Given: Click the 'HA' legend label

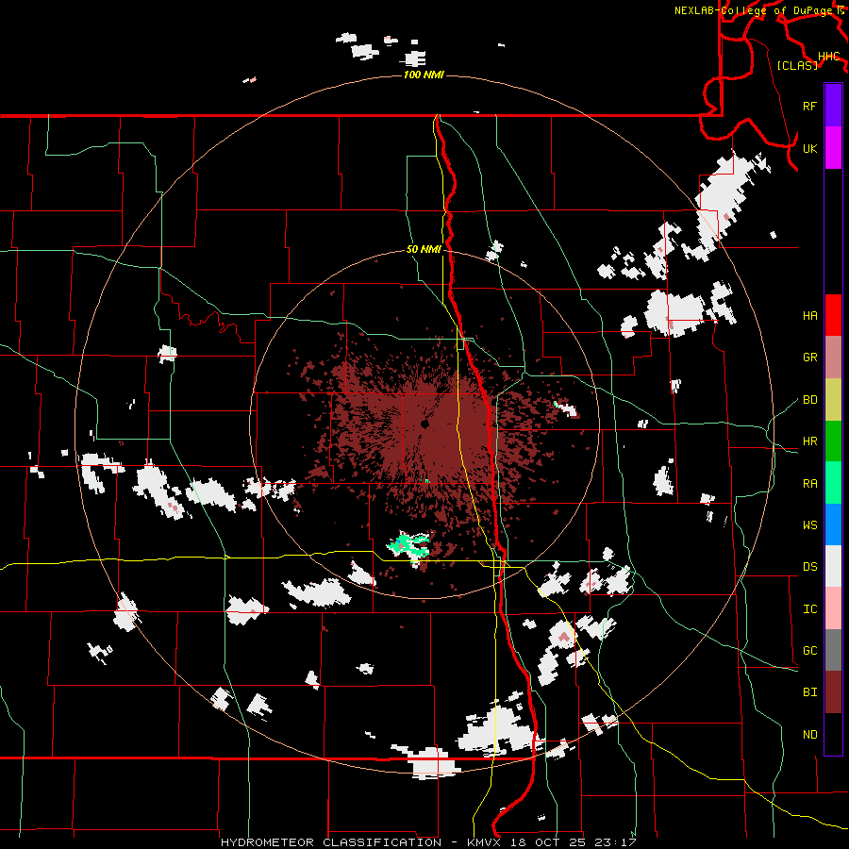Looking at the screenshot, I should click(x=809, y=315).
